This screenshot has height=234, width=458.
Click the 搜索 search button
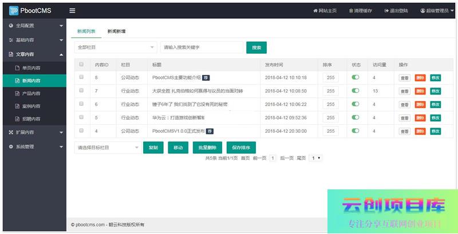click(256, 47)
